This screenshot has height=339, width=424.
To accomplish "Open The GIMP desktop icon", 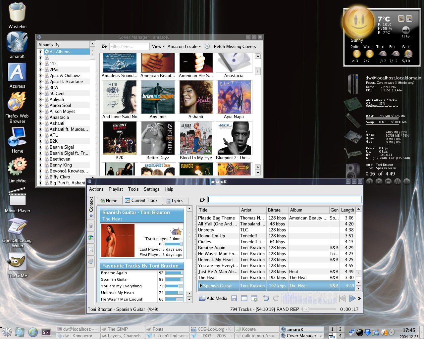I will pos(17,265).
